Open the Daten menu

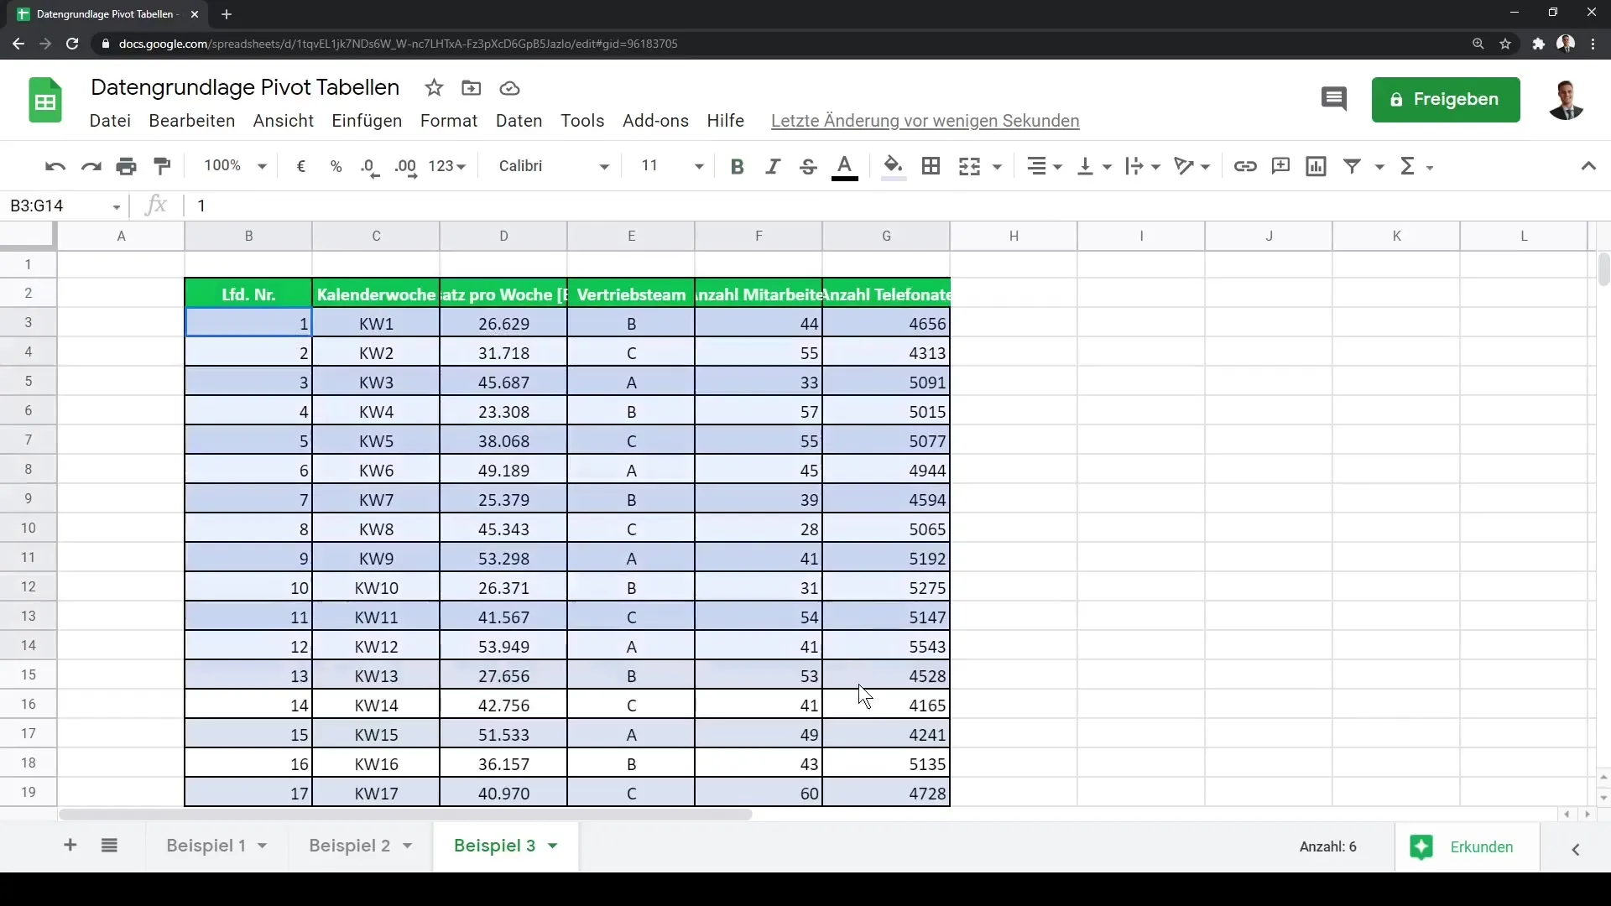[x=519, y=121]
